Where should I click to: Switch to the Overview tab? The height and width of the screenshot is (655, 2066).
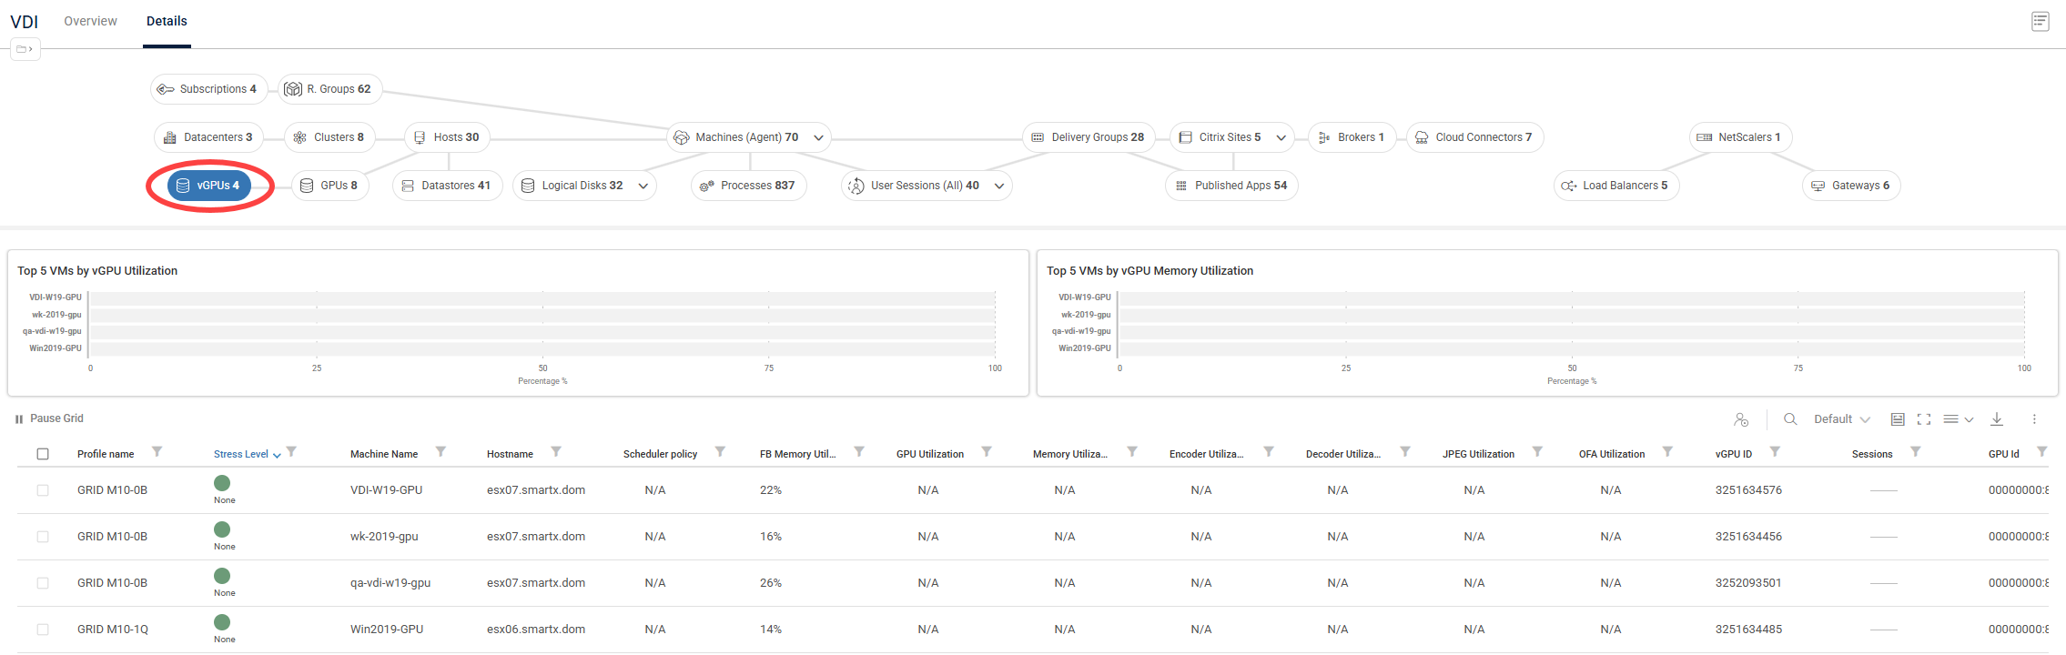pos(90,21)
